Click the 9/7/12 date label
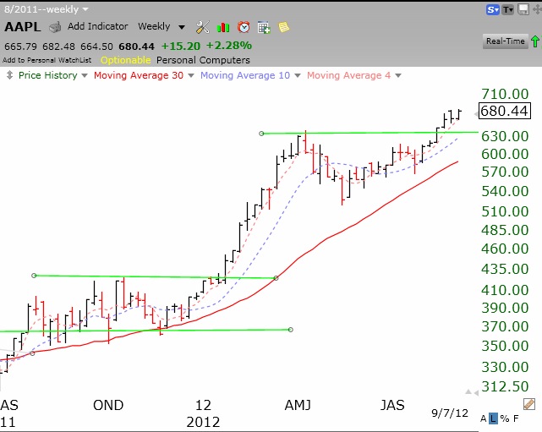Screen dimensions: 542x432 click(x=449, y=413)
